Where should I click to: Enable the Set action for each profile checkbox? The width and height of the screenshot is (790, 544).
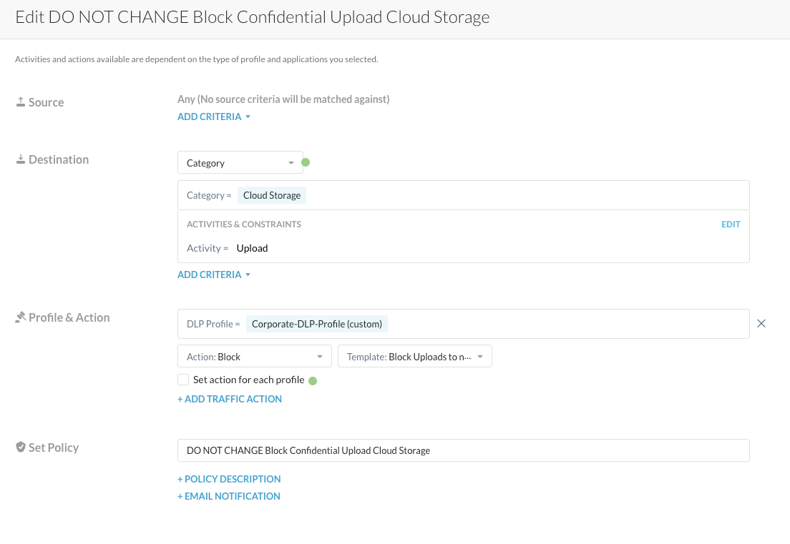[184, 380]
